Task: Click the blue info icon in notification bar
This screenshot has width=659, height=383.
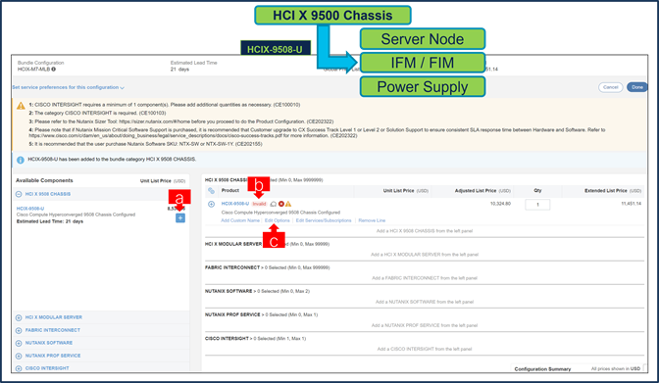Action: pyautogui.click(x=20, y=160)
